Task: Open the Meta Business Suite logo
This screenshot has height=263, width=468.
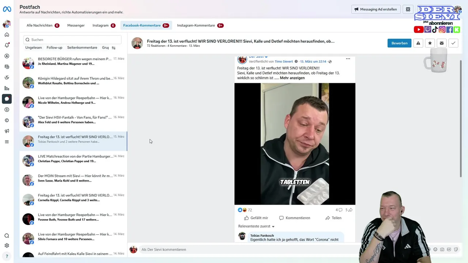Action: [7, 9]
